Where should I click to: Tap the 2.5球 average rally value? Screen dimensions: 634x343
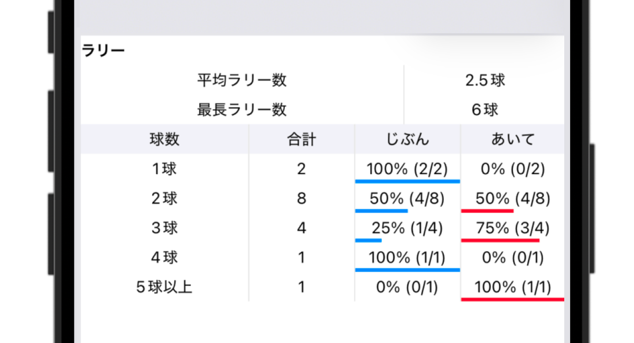coord(485,80)
